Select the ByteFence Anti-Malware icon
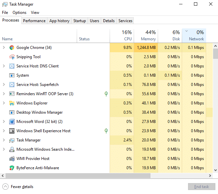218x194 pixels. tap(12, 168)
